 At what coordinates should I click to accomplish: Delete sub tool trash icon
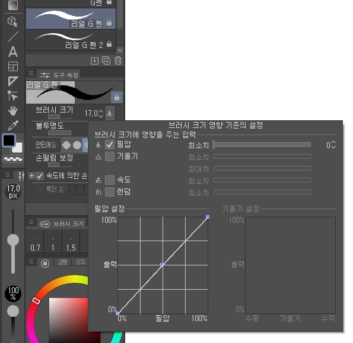(x=118, y=60)
